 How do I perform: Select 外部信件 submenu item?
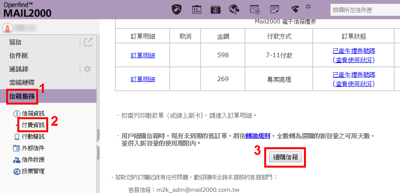tap(33, 148)
